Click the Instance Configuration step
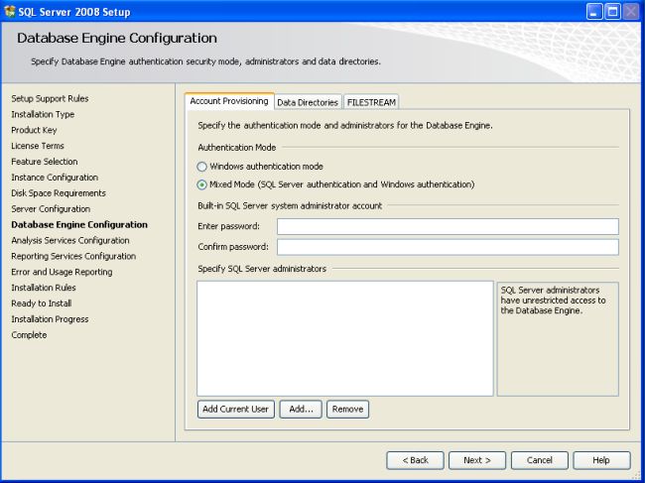Image resolution: width=645 pixels, height=483 pixels. [x=55, y=178]
